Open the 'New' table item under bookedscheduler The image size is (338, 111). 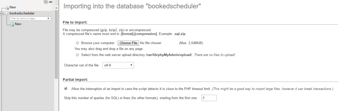[18, 24]
